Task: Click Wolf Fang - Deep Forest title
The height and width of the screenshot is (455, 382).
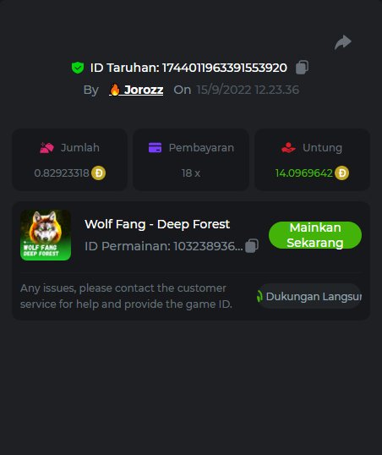Action: click(x=157, y=224)
